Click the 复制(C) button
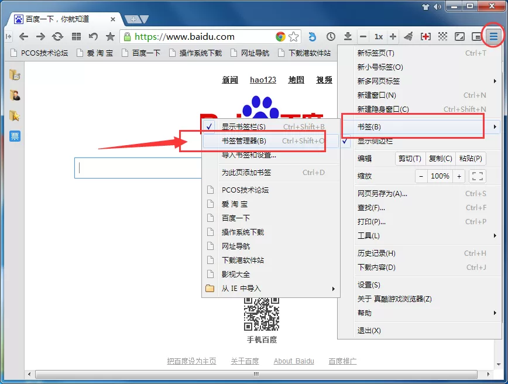 click(x=440, y=159)
